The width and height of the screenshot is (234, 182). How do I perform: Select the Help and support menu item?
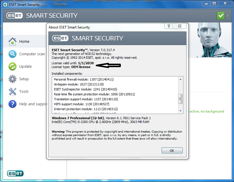[x=33, y=104]
